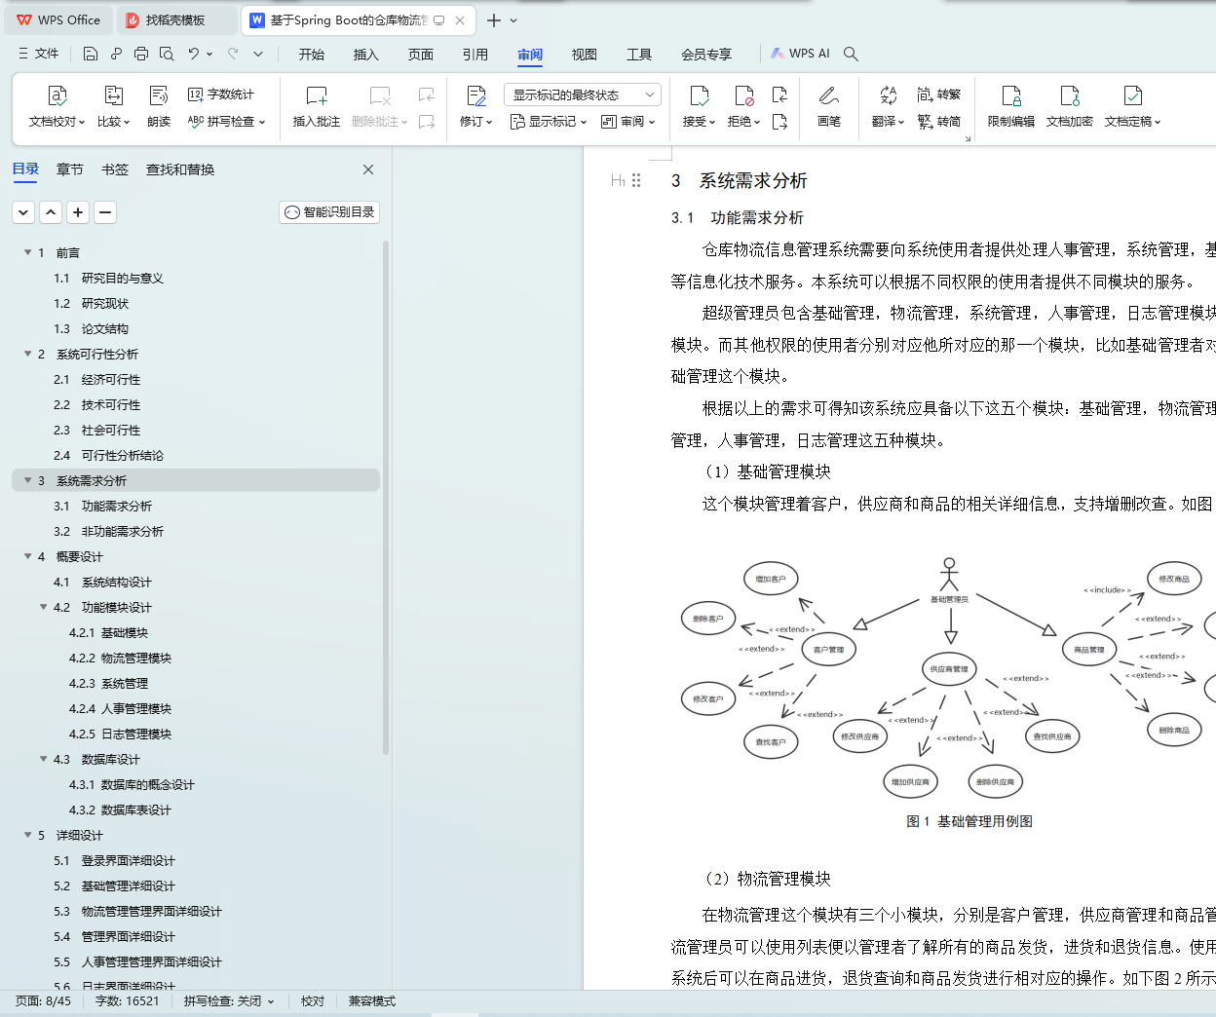Click the 拒绝 reject change icon

point(744,95)
